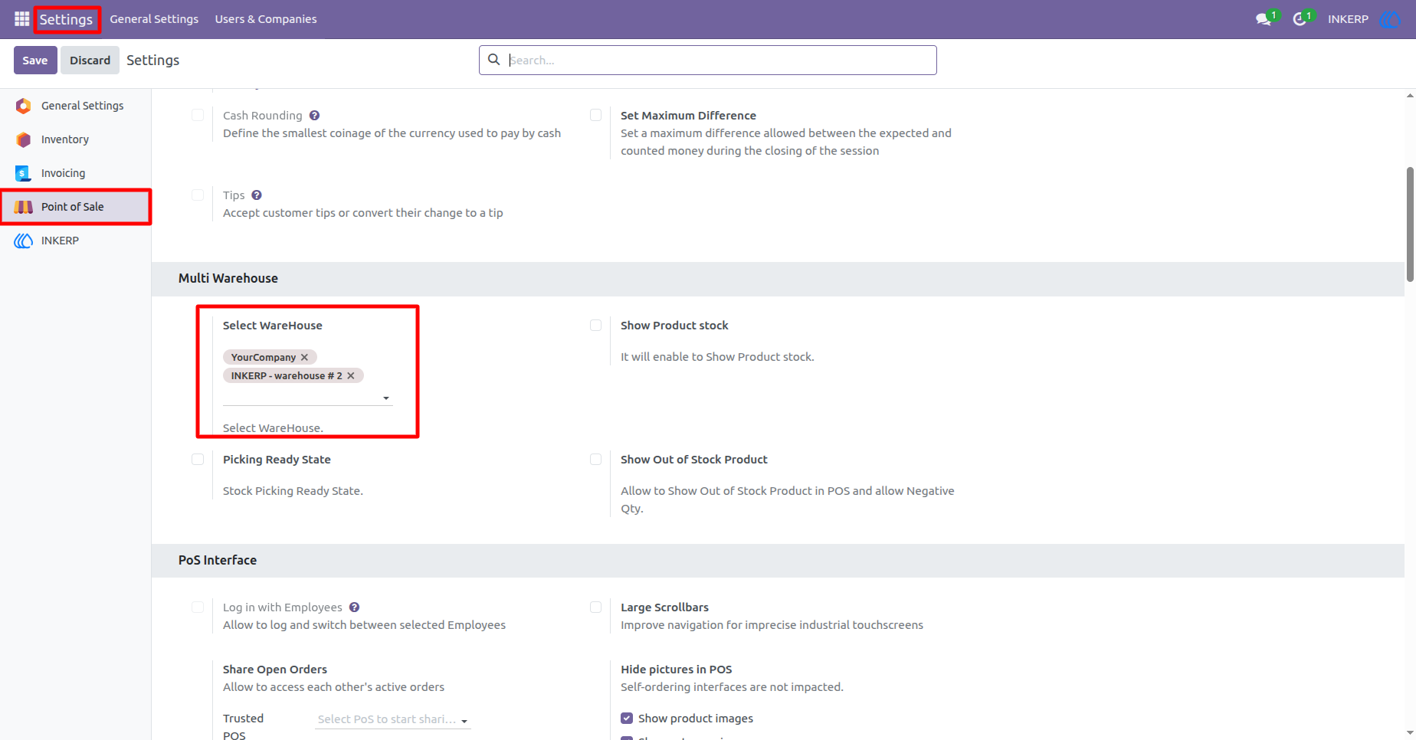1416x740 pixels.
Task: Remove the INKERP - warehouse # 2 tag
Action: coord(351,375)
